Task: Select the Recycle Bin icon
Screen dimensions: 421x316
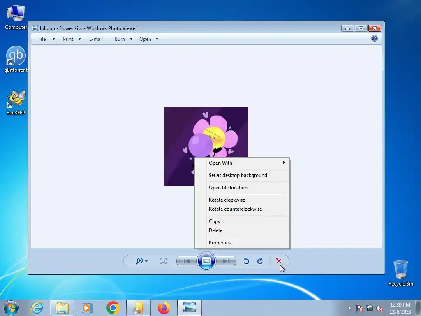Action: tap(400, 273)
